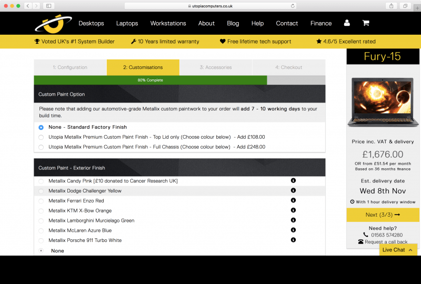Switch to 1: Configuration tab
This screenshot has height=284, width=421.
tap(70, 67)
